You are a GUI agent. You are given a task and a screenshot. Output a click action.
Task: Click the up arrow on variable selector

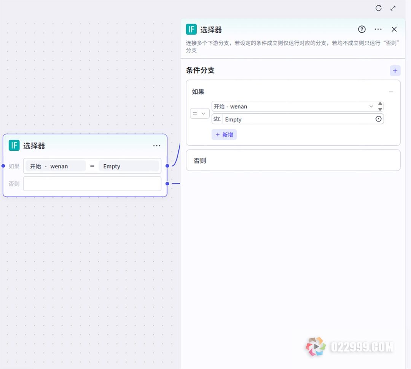(380, 103)
